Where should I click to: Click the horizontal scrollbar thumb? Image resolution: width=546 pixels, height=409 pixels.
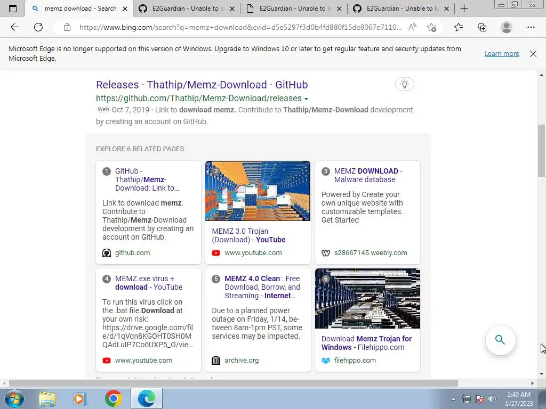pyautogui.click(x=234, y=383)
